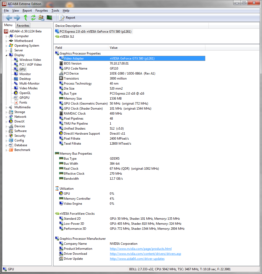Open the nvidia.com drivers download link
This screenshot has height=274, width=262.
[145, 253]
